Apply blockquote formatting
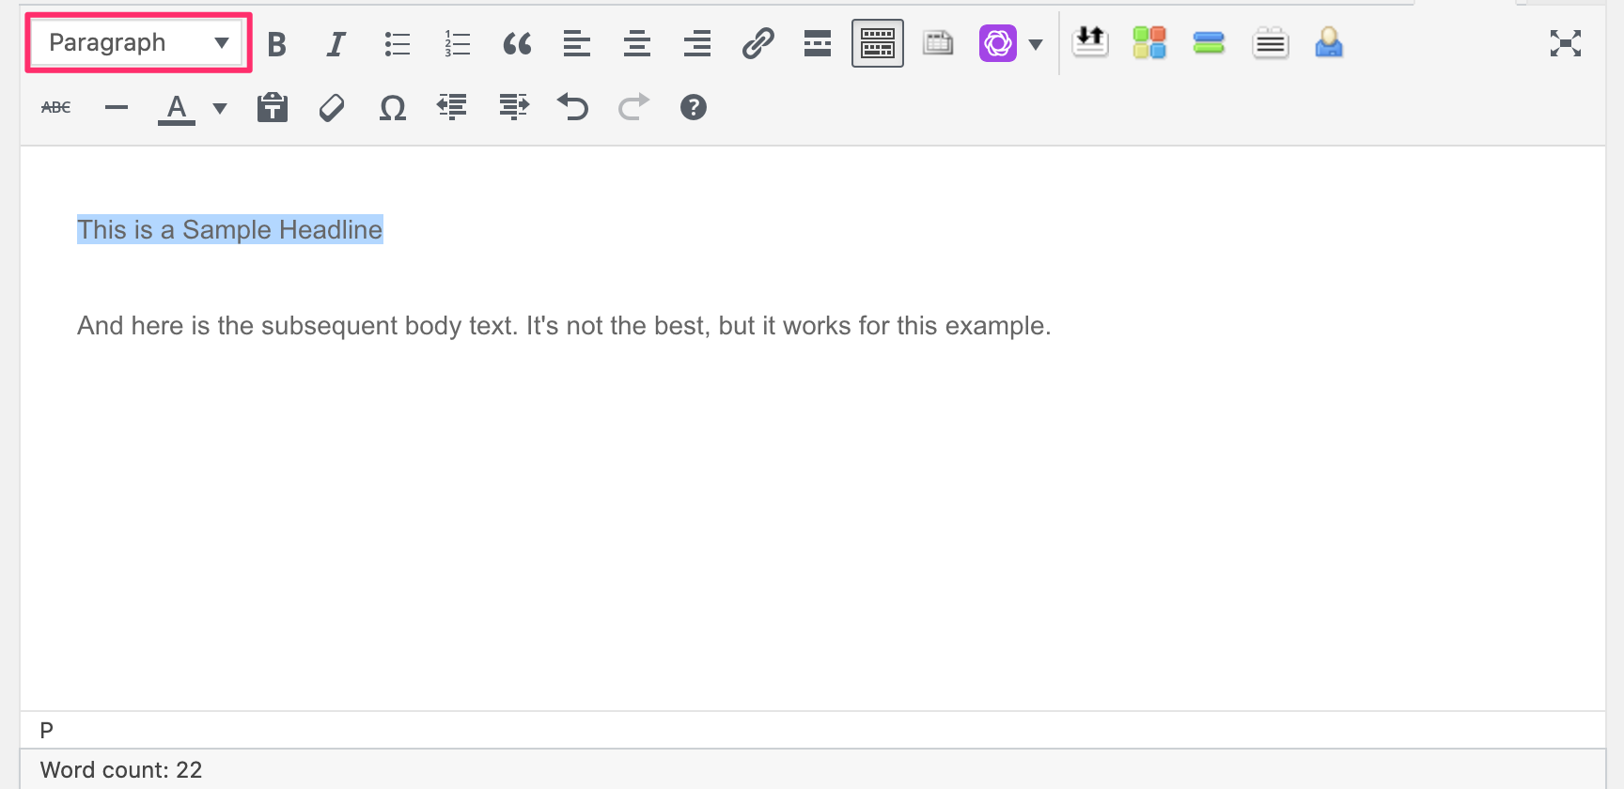 pos(517,44)
